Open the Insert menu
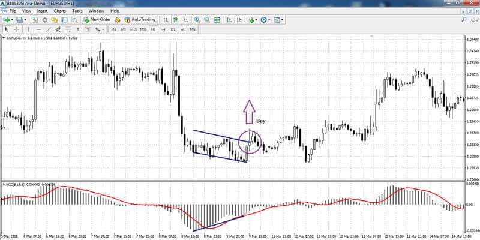The width and height of the screenshot is (480, 240). [42, 11]
